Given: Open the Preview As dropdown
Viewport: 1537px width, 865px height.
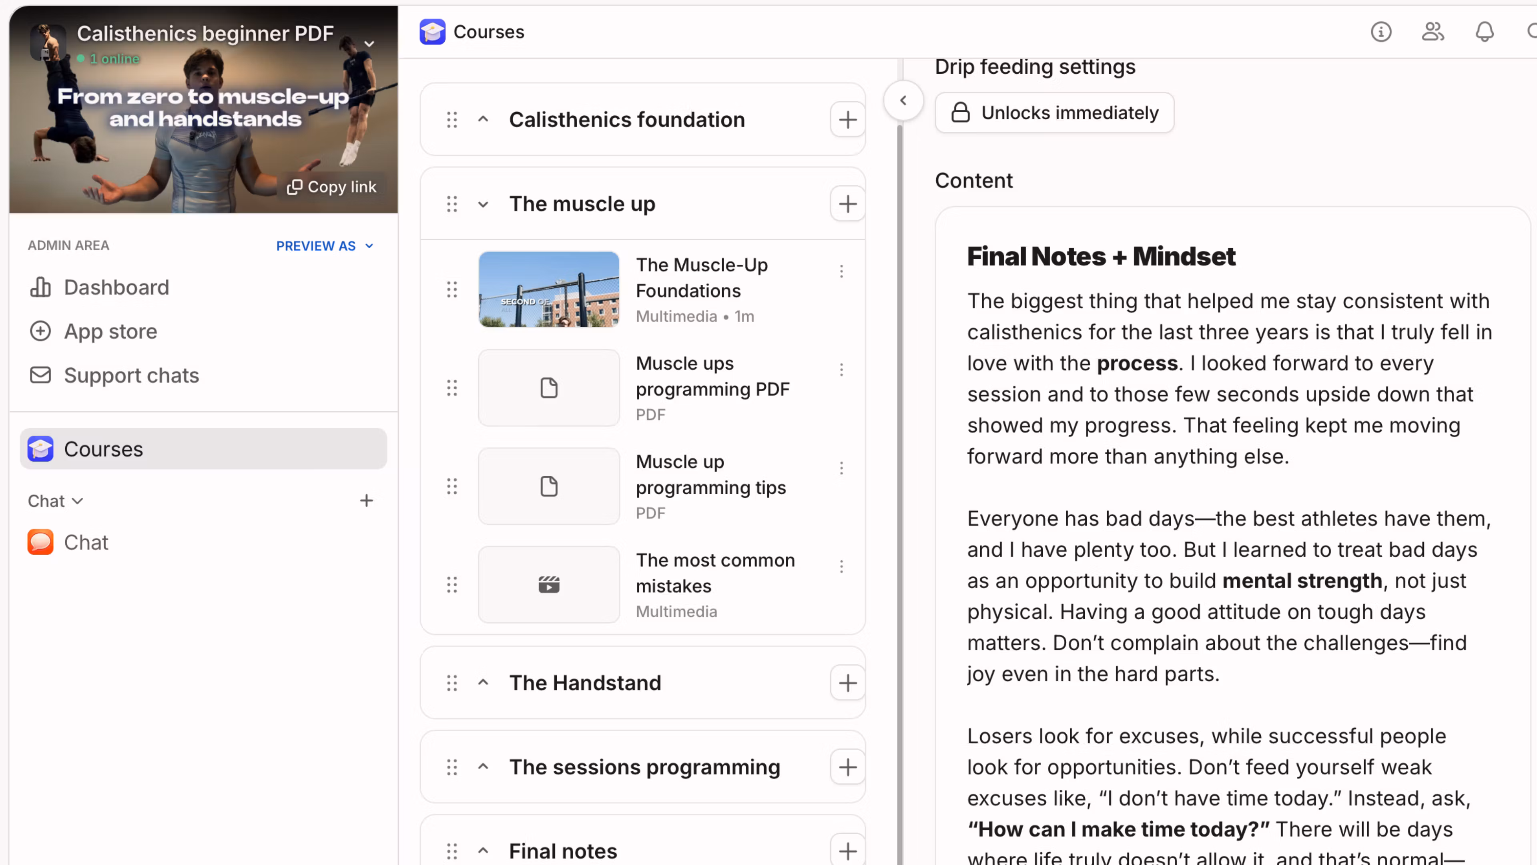Looking at the screenshot, I should [325, 246].
